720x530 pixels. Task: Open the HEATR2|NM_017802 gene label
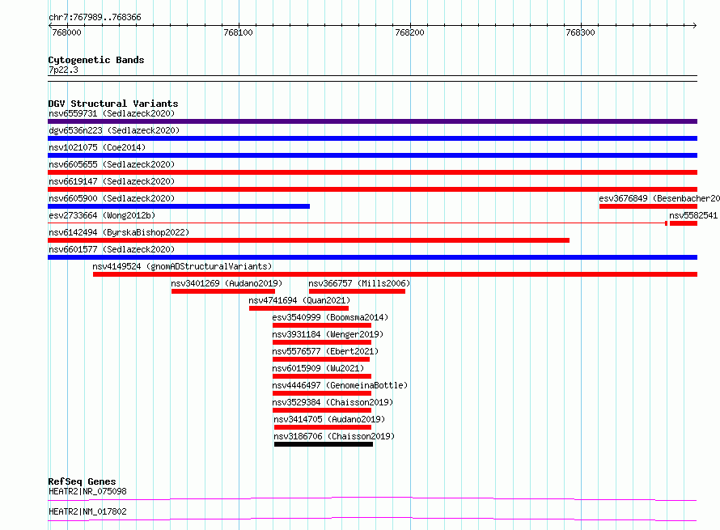pyautogui.click(x=87, y=511)
